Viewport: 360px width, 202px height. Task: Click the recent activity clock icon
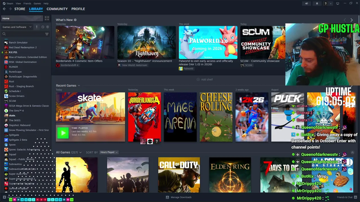tap(43, 27)
